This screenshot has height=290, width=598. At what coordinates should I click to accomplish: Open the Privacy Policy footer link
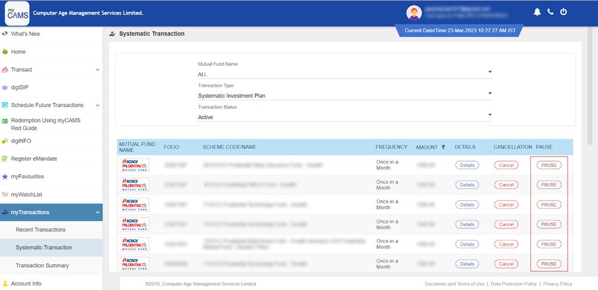pos(557,284)
